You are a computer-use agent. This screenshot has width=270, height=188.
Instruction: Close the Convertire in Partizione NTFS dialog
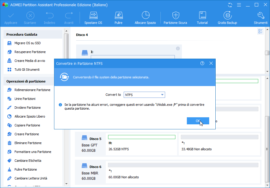(x=211, y=63)
